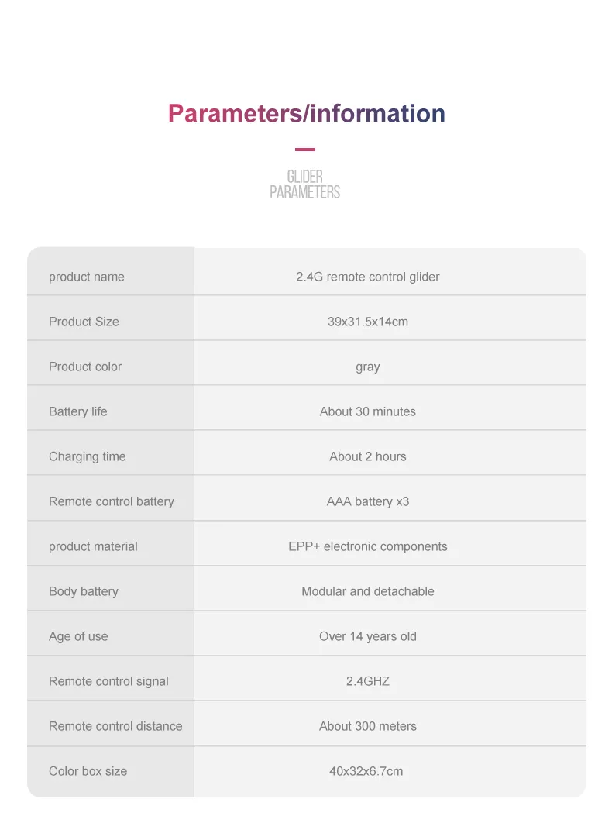Click the About 2 hours value

[x=367, y=456]
